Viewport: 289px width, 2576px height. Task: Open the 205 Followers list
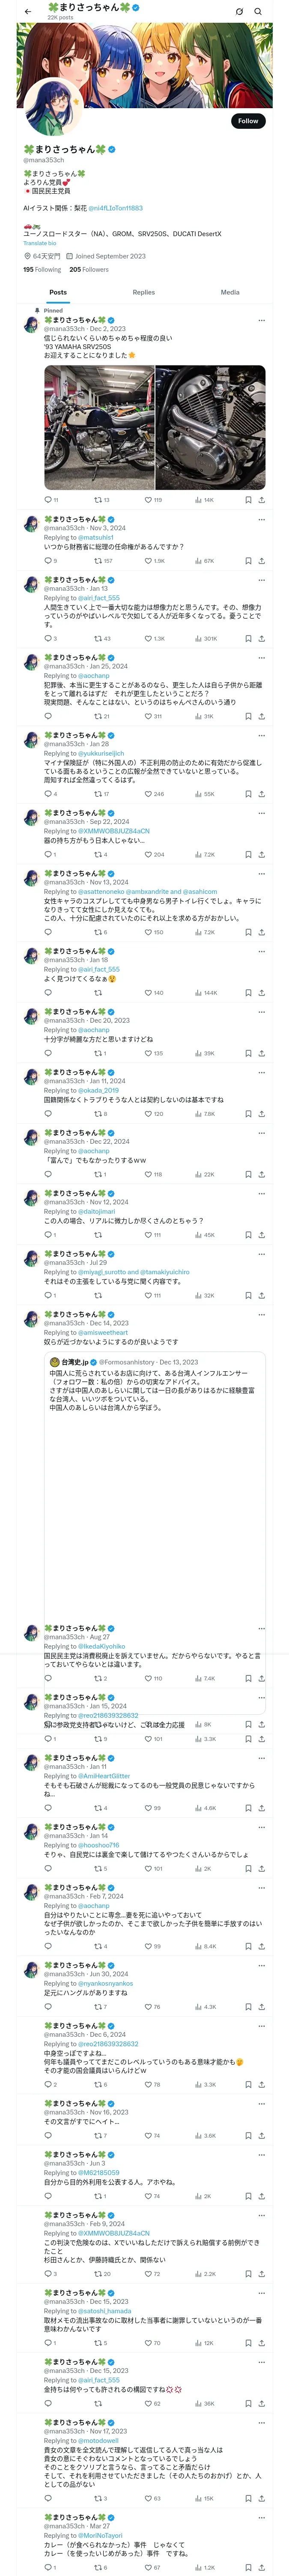(89, 269)
